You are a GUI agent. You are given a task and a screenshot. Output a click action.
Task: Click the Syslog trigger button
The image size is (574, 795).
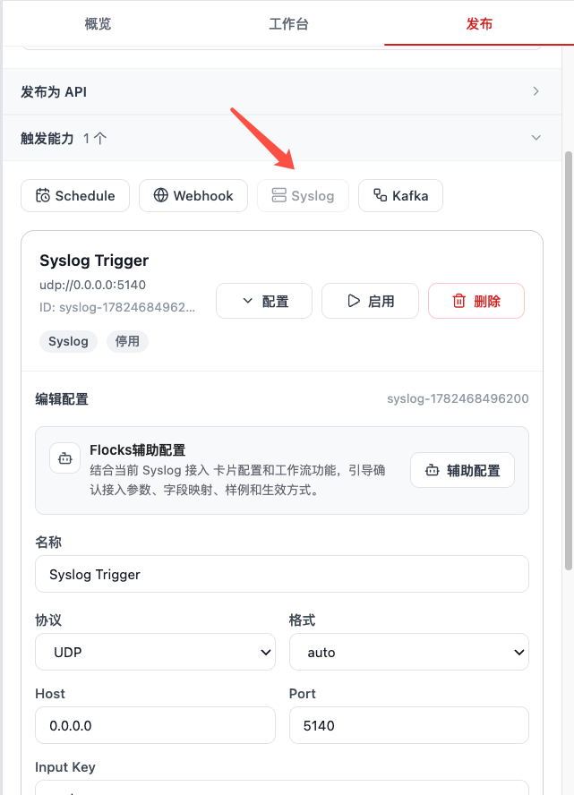(303, 196)
